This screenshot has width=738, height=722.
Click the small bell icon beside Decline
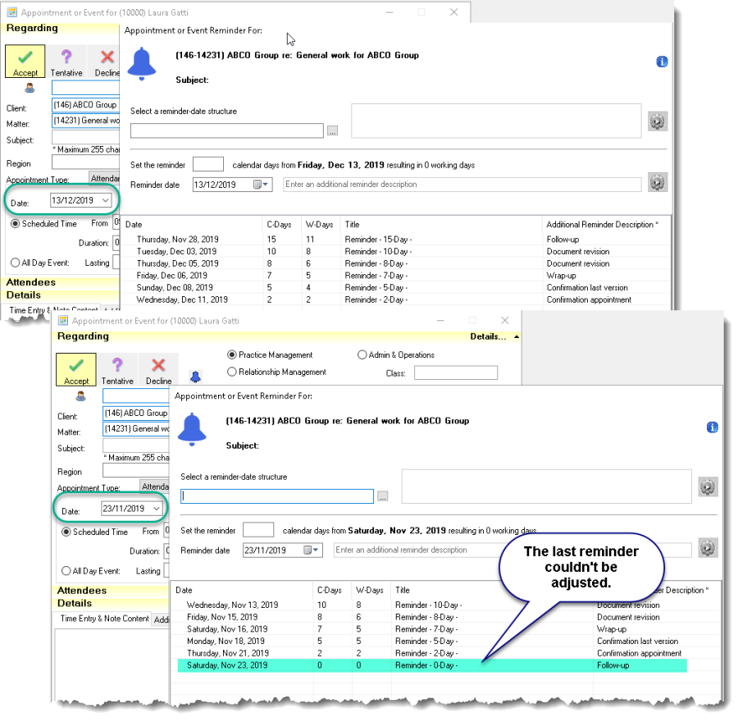[195, 377]
